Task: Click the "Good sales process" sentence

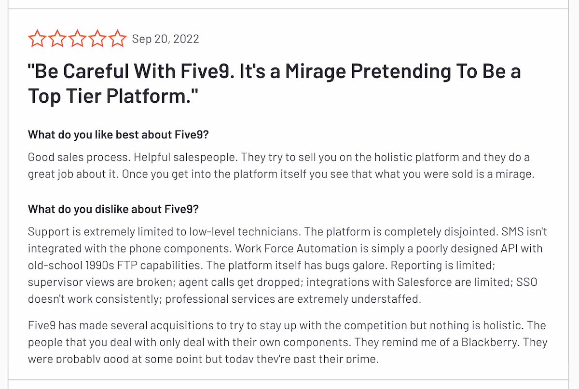Action: coord(78,157)
